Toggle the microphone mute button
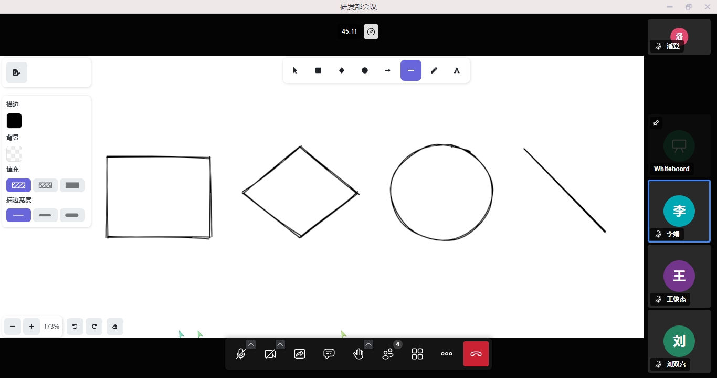717x378 pixels. pos(241,354)
